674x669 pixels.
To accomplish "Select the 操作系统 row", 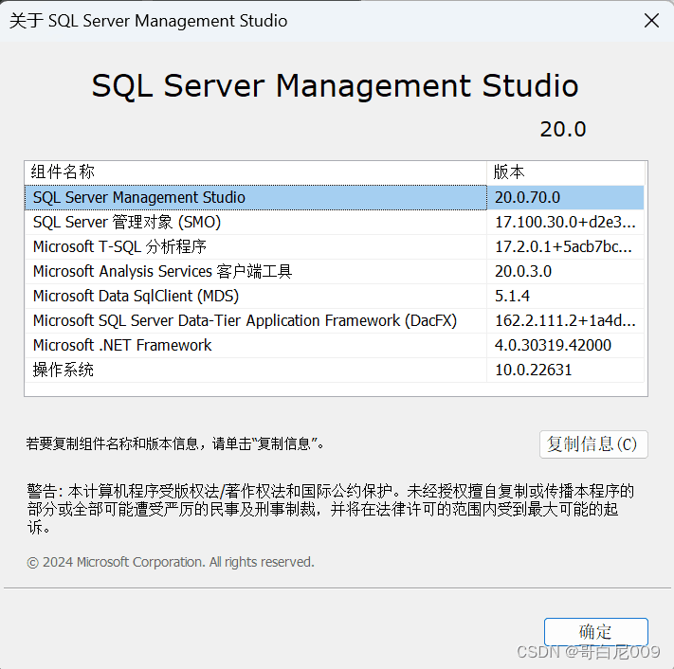I will click(334, 370).
